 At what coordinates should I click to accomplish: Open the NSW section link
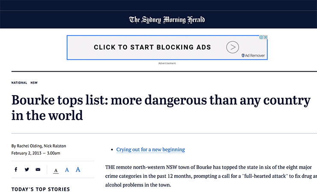[34, 83]
